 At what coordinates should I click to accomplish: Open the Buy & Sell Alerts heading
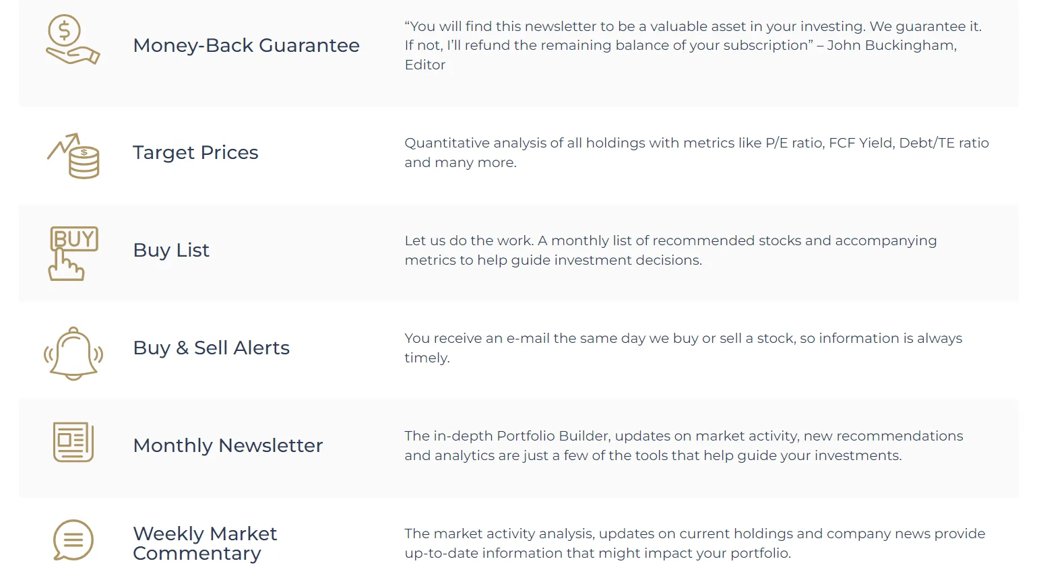coord(212,348)
